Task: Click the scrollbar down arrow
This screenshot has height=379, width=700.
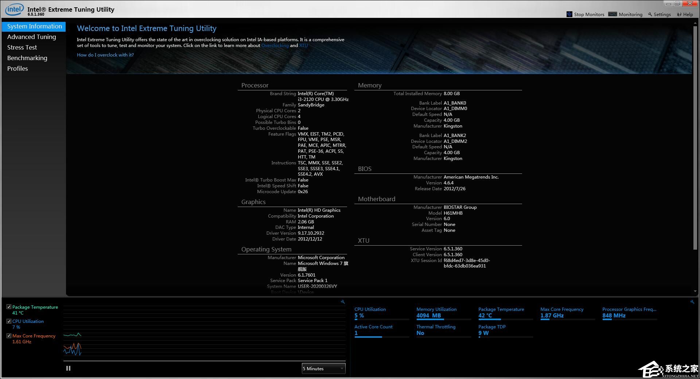Action: 695,291
